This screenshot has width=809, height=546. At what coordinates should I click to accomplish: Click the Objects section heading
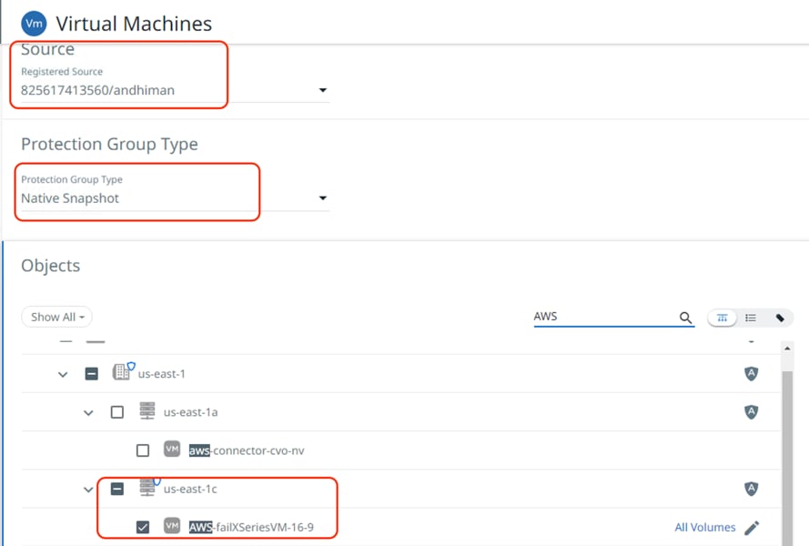point(51,265)
